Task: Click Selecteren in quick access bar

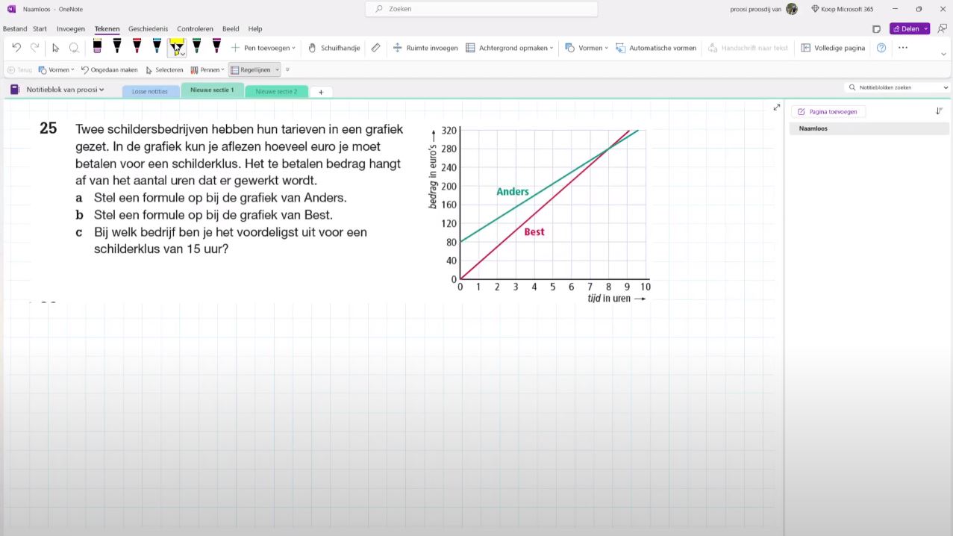Action: coord(164,69)
